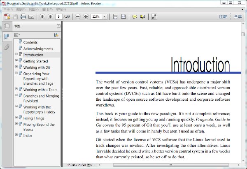The image size is (247, 169).
Task: Open the 窗口 menu
Action: point(47,9)
